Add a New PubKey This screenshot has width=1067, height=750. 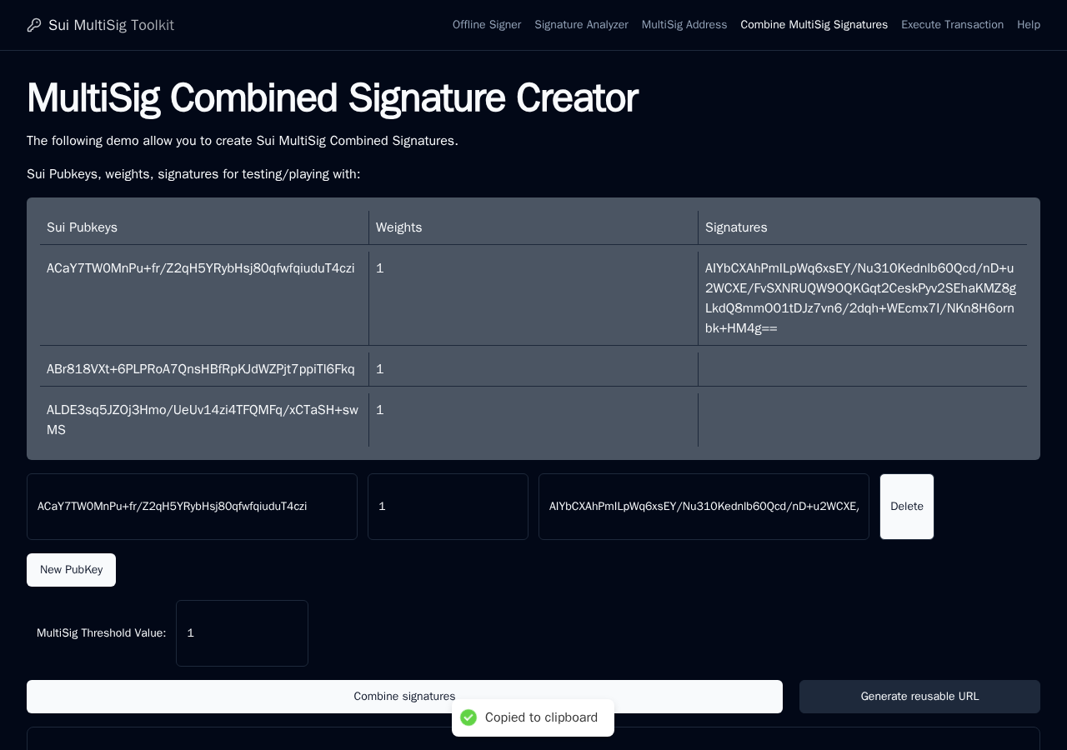click(x=71, y=570)
